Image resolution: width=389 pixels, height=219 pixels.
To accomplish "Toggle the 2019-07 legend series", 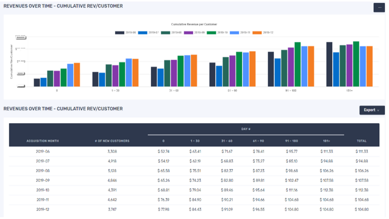I will coord(149,33).
